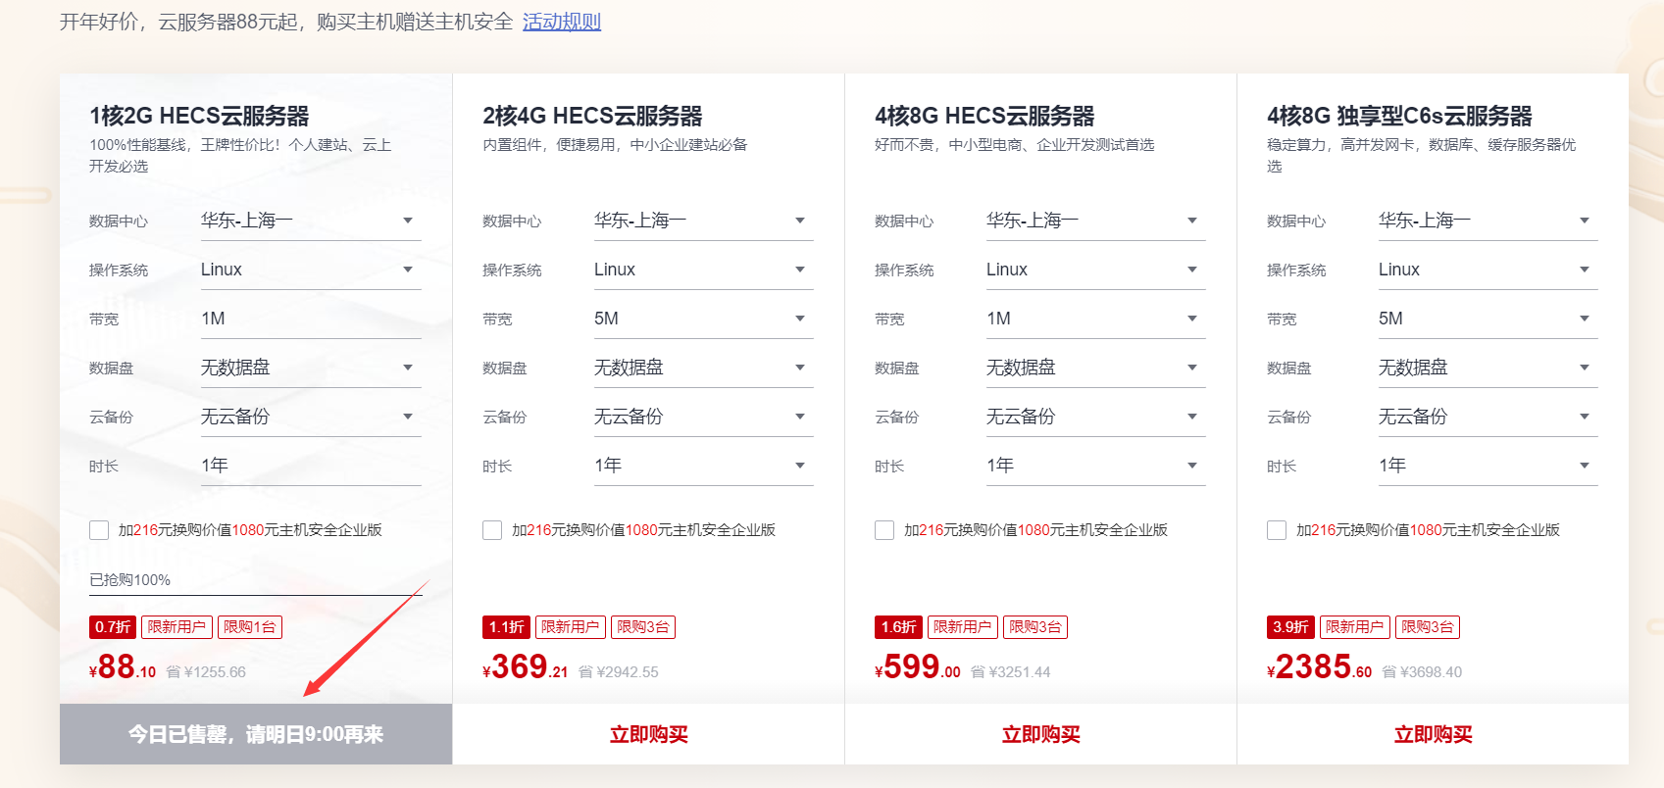
Task: Click the ¥599.00 price
Action: (x=918, y=667)
